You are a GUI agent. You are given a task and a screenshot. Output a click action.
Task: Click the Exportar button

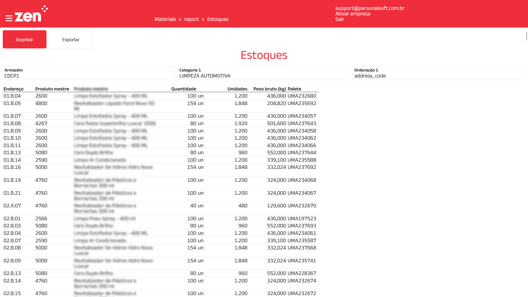(71, 39)
